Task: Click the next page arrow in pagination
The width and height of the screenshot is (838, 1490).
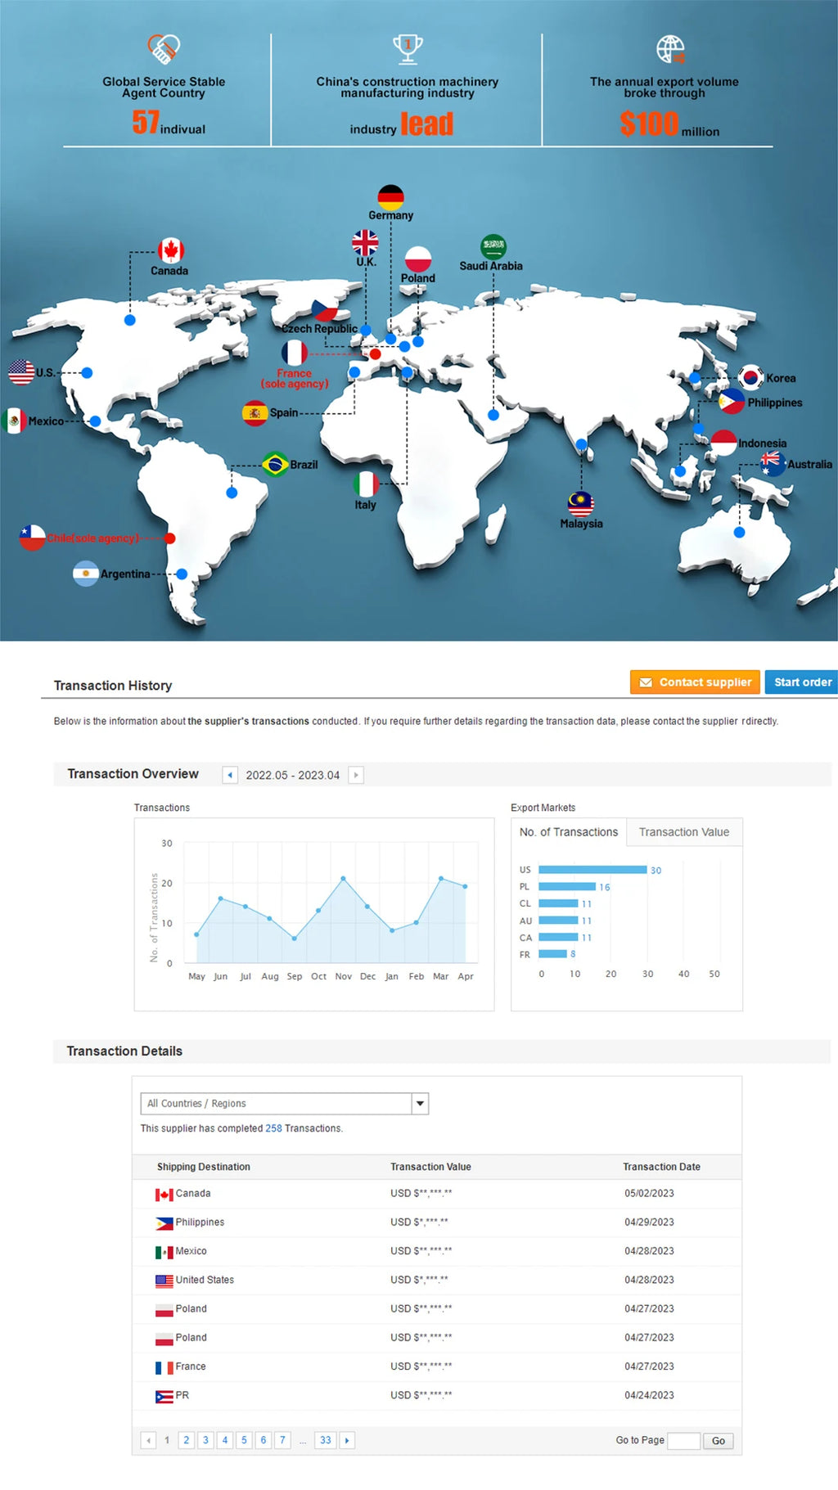Action: point(347,1440)
